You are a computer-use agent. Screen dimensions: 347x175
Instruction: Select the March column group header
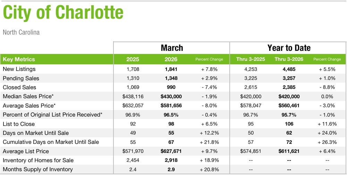(x=172, y=48)
